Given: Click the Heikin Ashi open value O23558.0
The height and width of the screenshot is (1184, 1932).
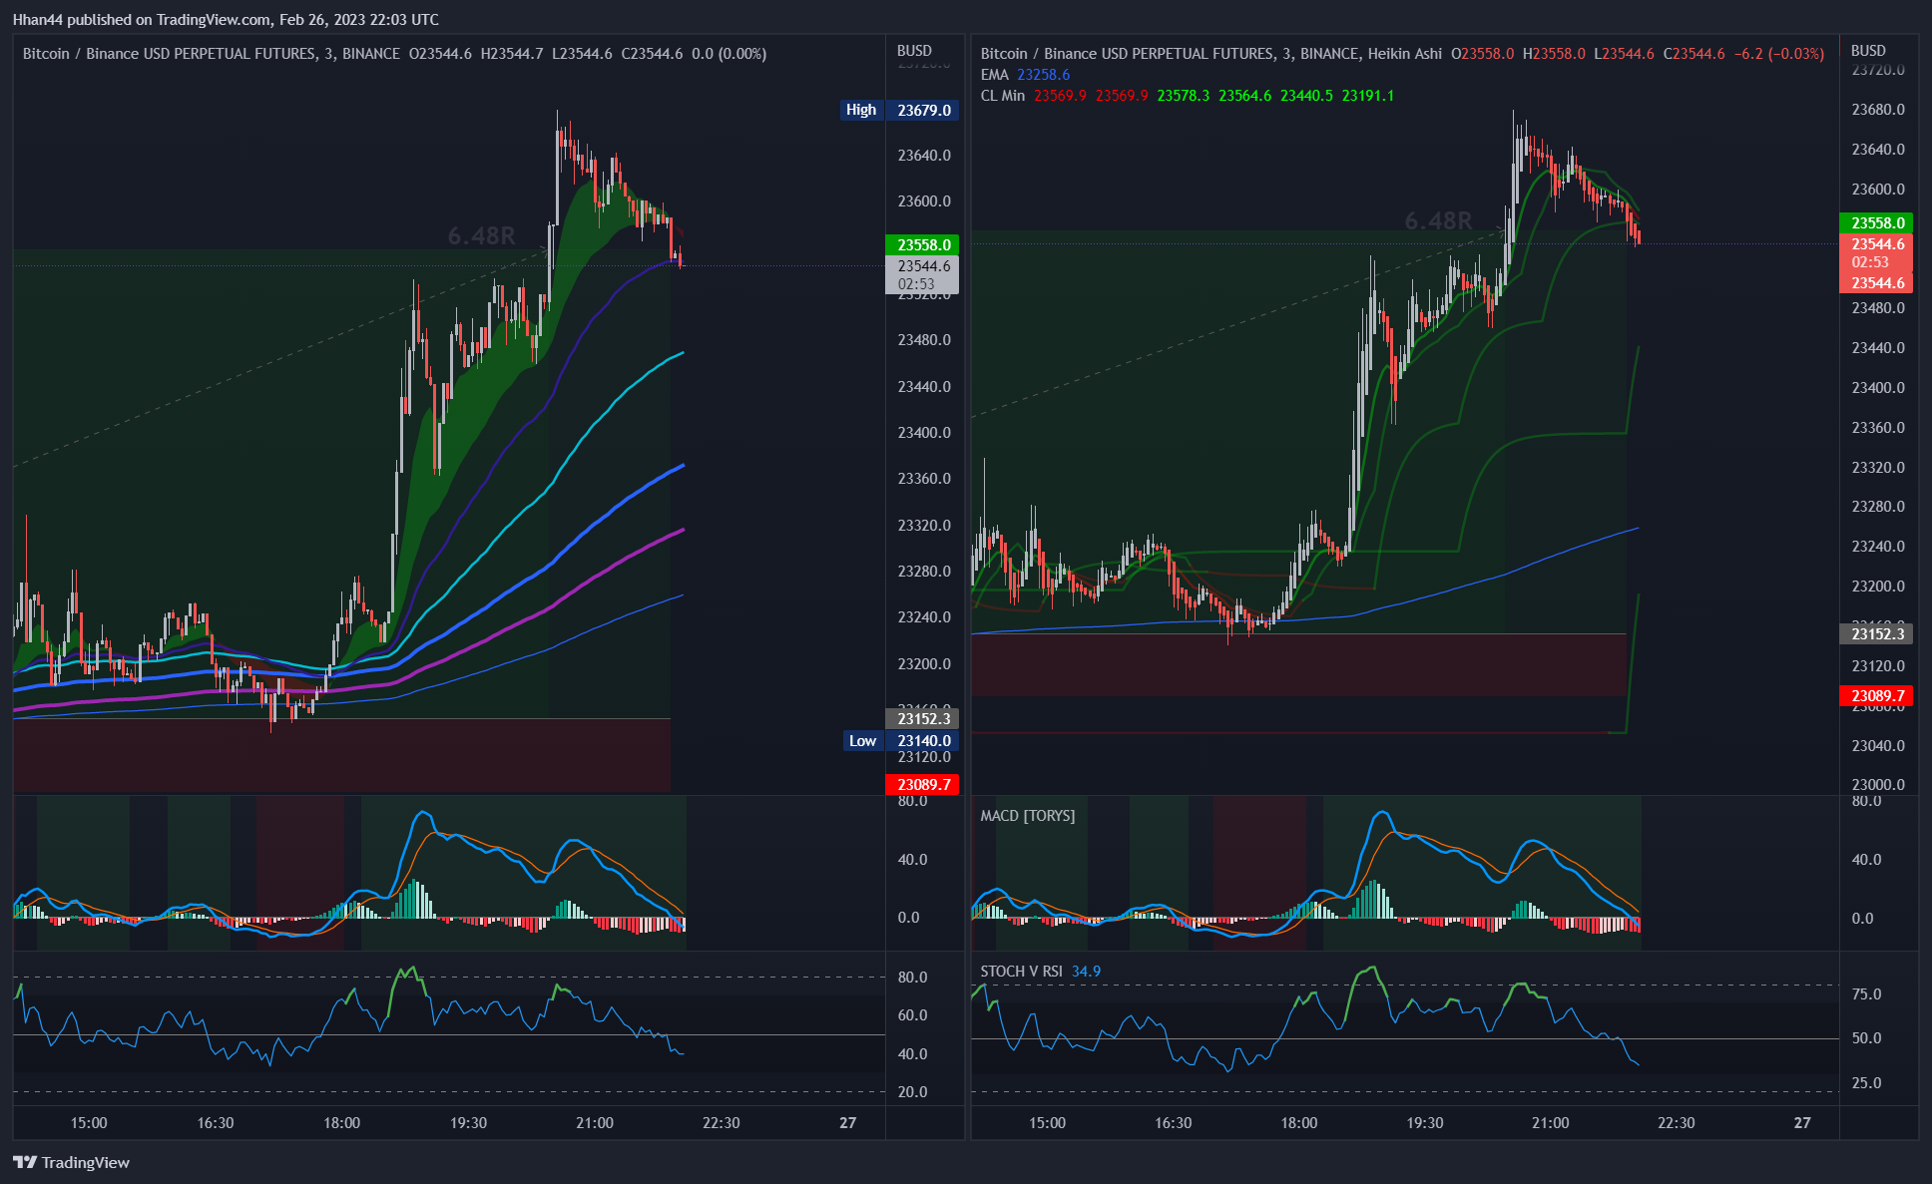Looking at the screenshot, I should (1482, 54).
